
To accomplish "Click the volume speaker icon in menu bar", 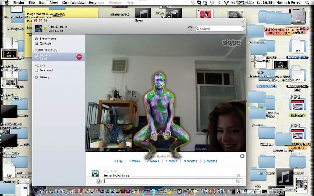I will tap(233, 3).
